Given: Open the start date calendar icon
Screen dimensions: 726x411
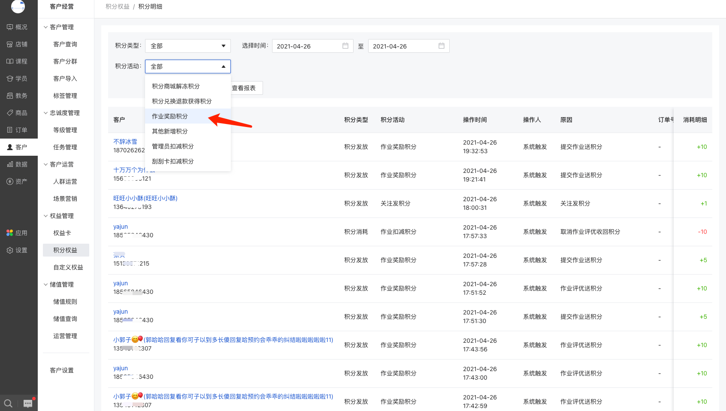Looking at the screenshot, I should tap(345, 46).
